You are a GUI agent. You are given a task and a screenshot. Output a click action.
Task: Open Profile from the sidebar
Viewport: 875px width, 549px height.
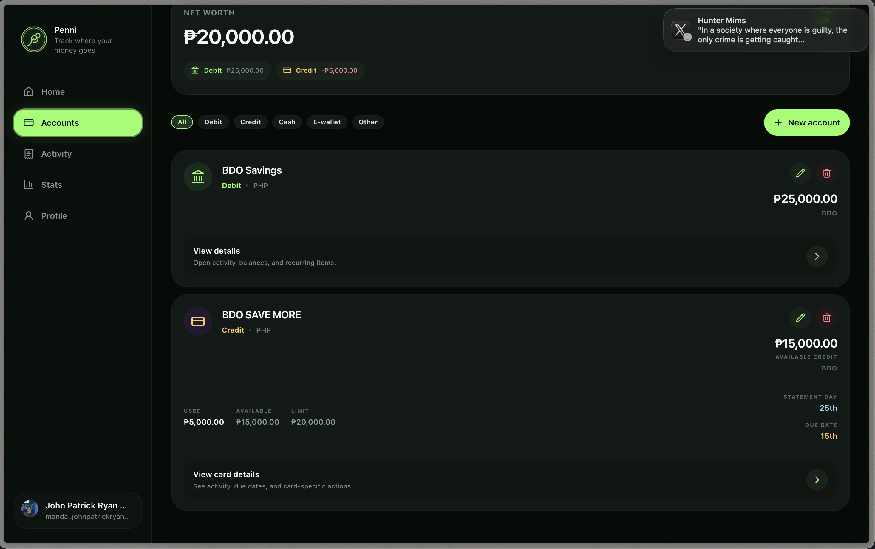(77, 216)
